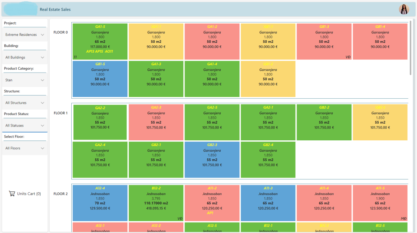
Task: Select blue unit tile A12-4
Action: click(x=100, y=203)
